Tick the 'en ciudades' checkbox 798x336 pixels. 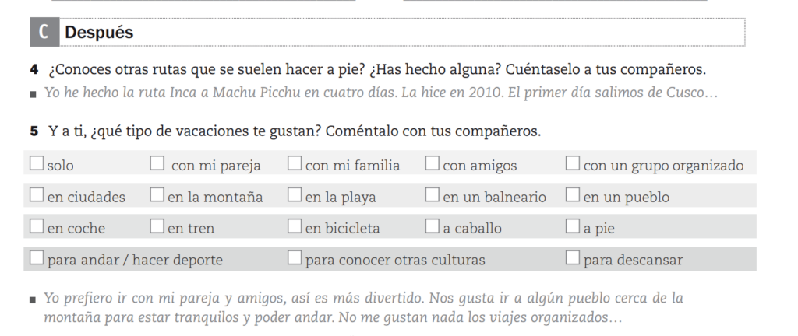coord(37,194)
